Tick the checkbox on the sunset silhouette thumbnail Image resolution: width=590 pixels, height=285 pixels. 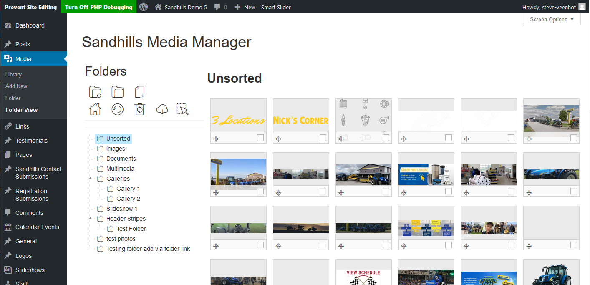coord(323,245)
